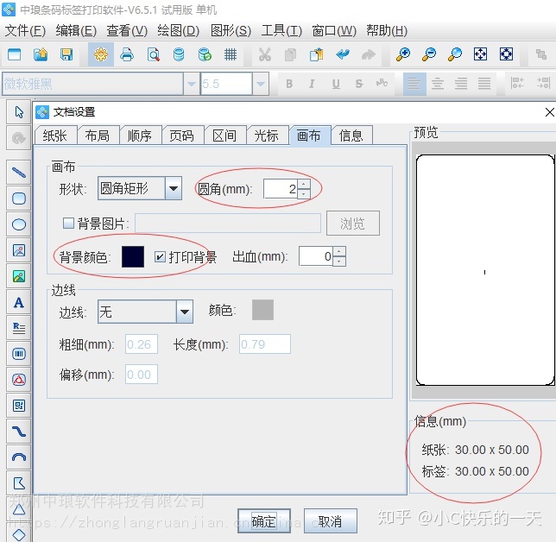This screenshot has width=556, height=542.
Task: Click the Print icon in toolbar
Action: tap(127, 54)
